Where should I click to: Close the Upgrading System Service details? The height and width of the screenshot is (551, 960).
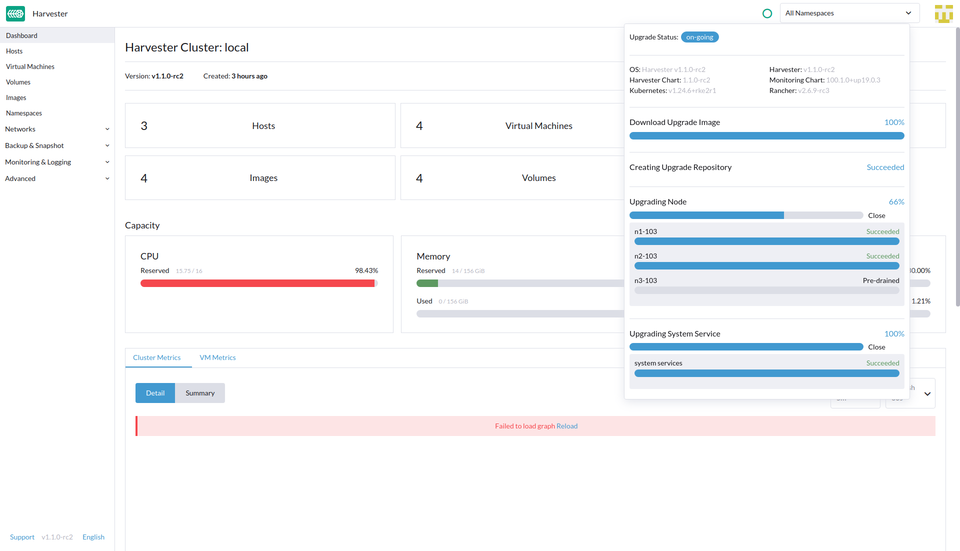(876, 347)
